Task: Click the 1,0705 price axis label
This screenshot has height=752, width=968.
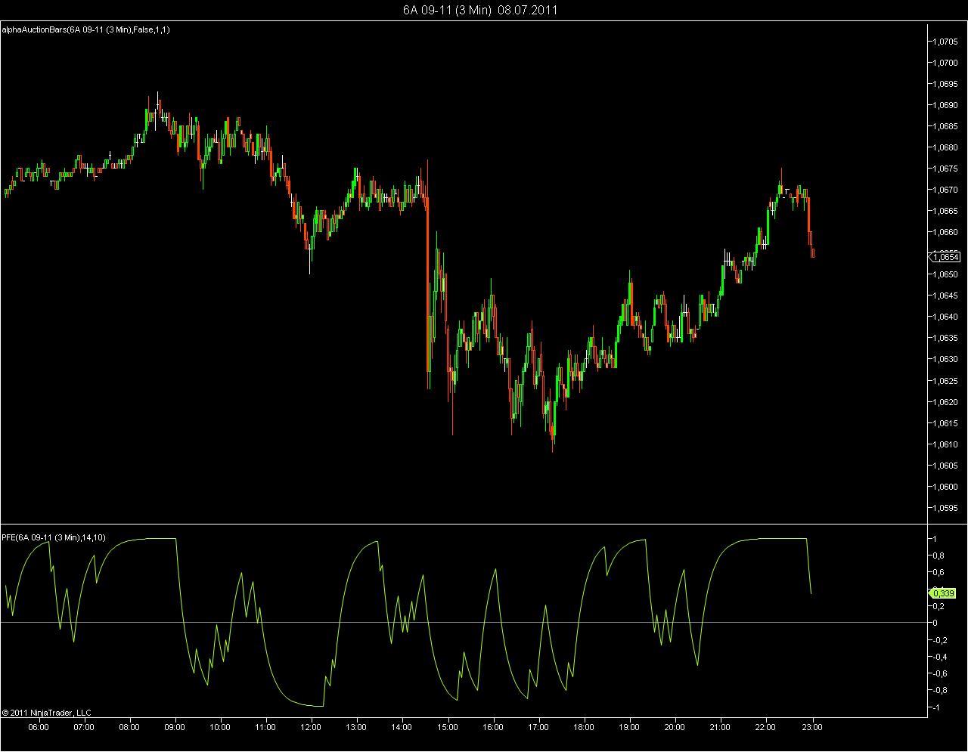Action: 946,42
